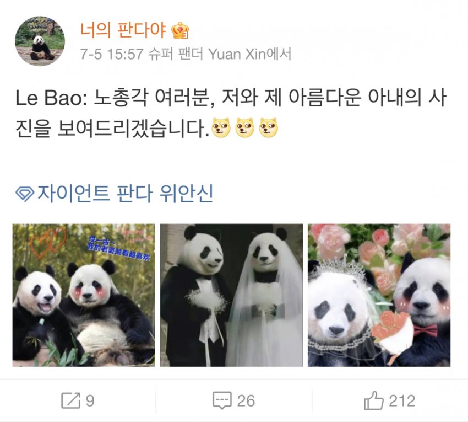
Task: Click the like count 212
Action: 402,401
